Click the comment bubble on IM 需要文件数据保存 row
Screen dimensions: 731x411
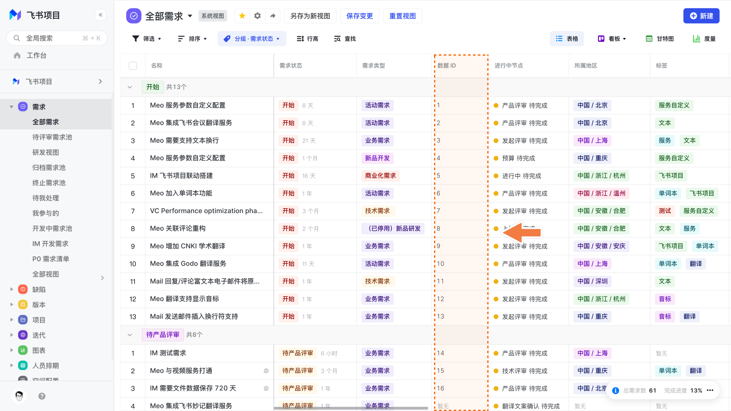[266, 389]
